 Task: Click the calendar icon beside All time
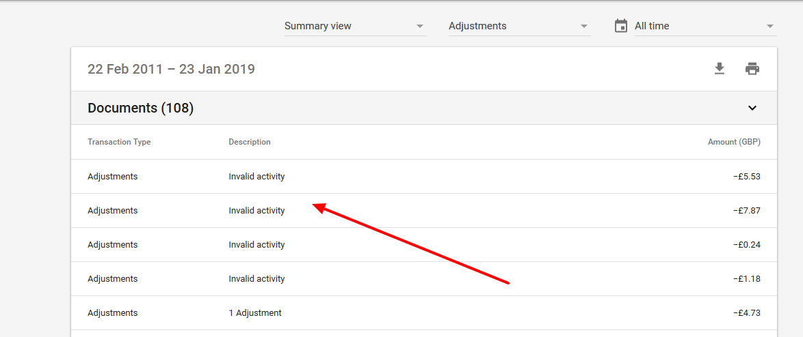point(621,26)
